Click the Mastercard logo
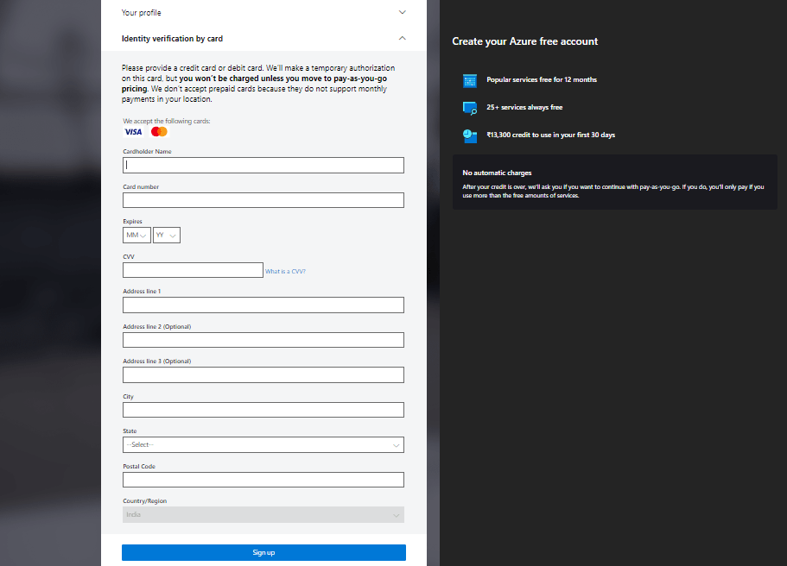Screen dimensions: 787x566 click(159, 132)
